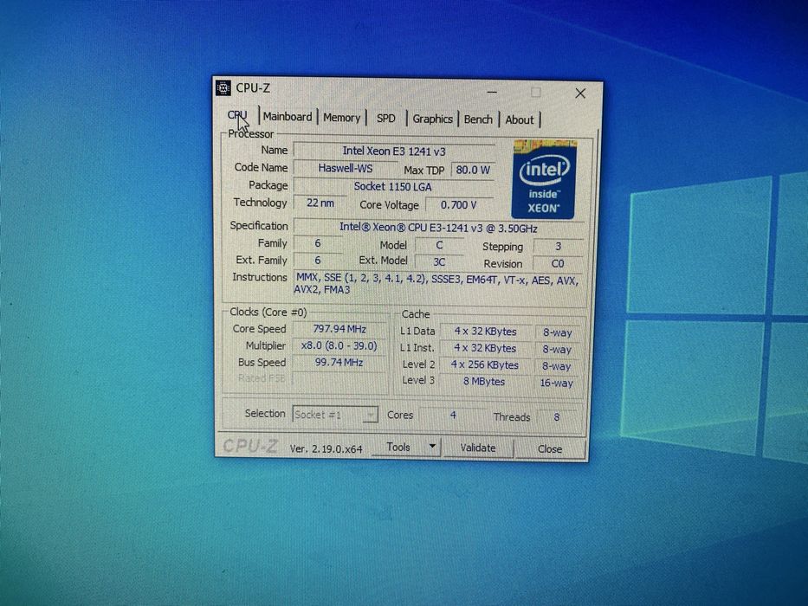Close CPU-Z with the X button
Image resolution: width=808 pixels, height=606 pixels.
pos(580,93)
